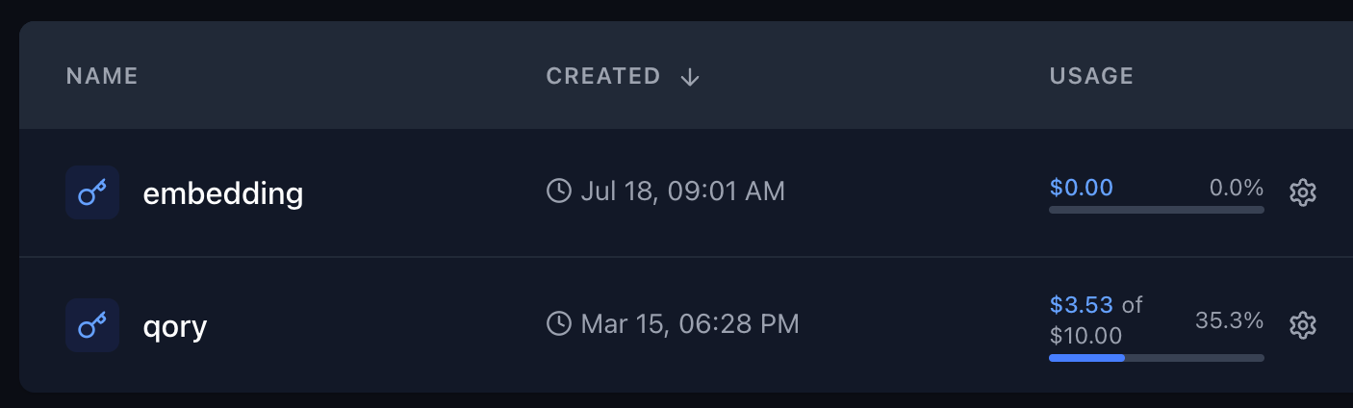Click the key icon beside embedding
This screenshot has width=1353, height=408.
92,192
